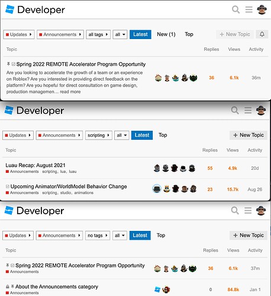This screenshot has width=271, height=296.
Task: Click user avatar in the bottom panel
Action: click(x=261, y=211)
